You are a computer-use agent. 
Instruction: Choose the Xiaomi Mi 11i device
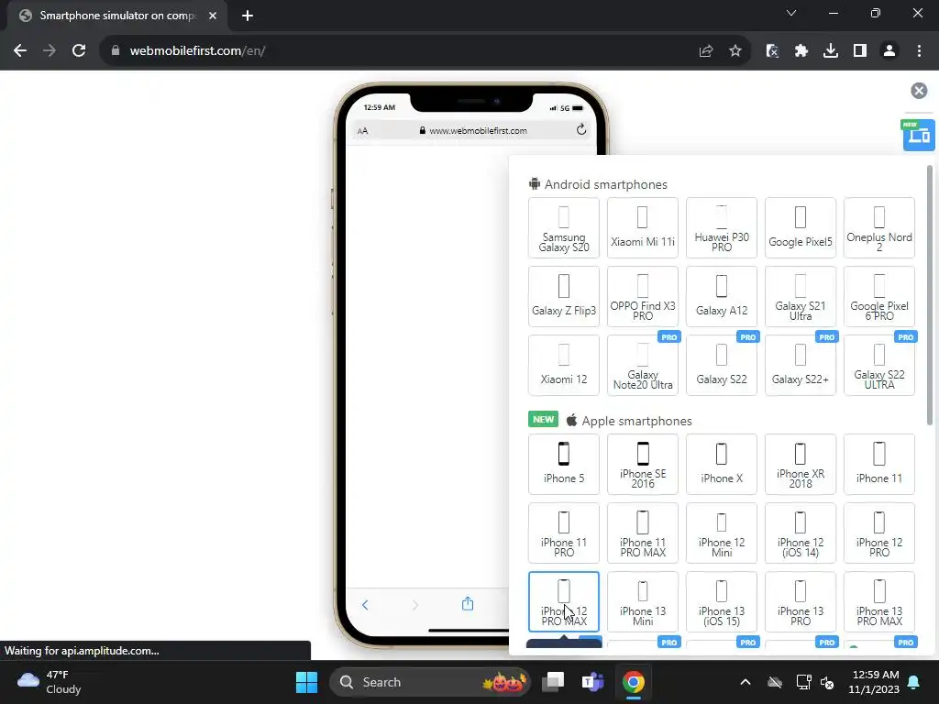click(643, 228)
